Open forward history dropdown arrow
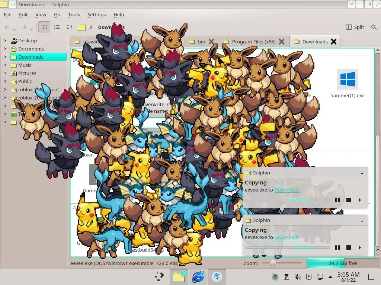Screen dimensions: 381x285 31,29
